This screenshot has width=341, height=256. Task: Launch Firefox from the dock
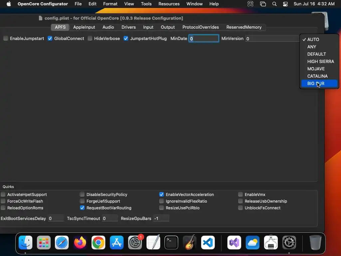click(x=80, y=242)
